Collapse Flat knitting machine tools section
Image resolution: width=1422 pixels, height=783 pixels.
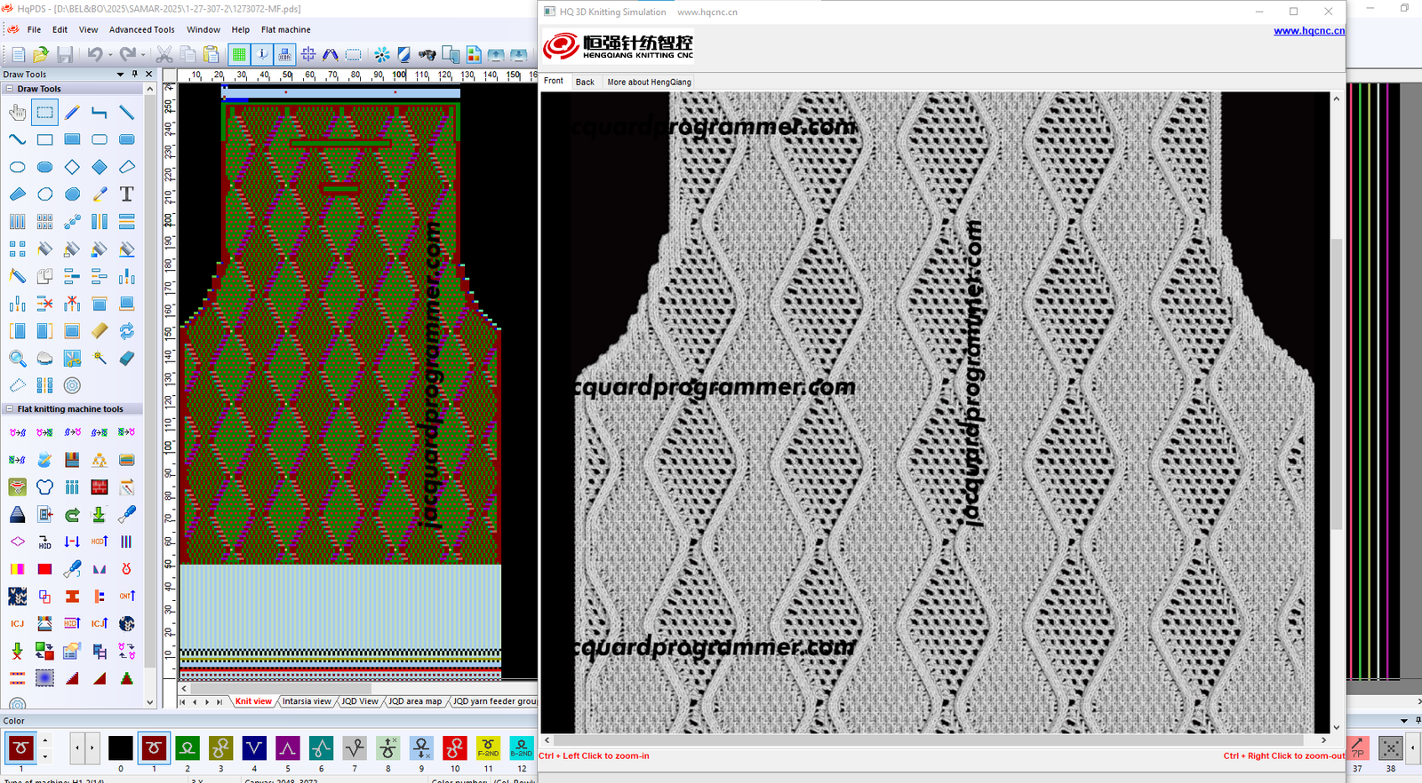[10, 409]
